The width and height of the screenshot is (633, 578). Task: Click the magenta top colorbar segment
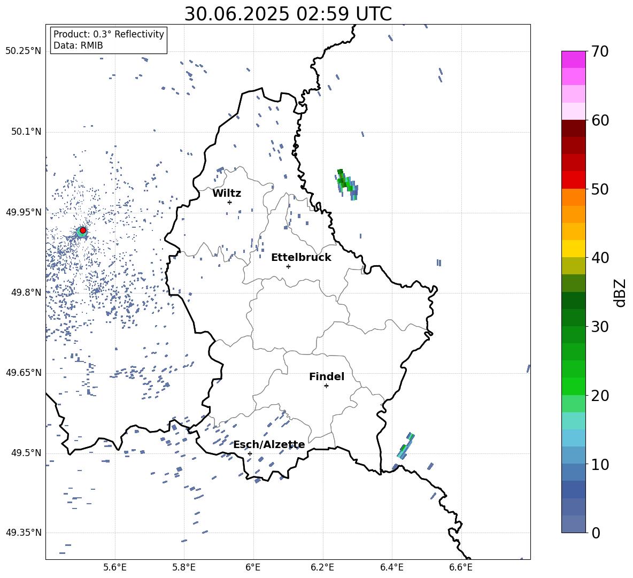tap(574, 59)
